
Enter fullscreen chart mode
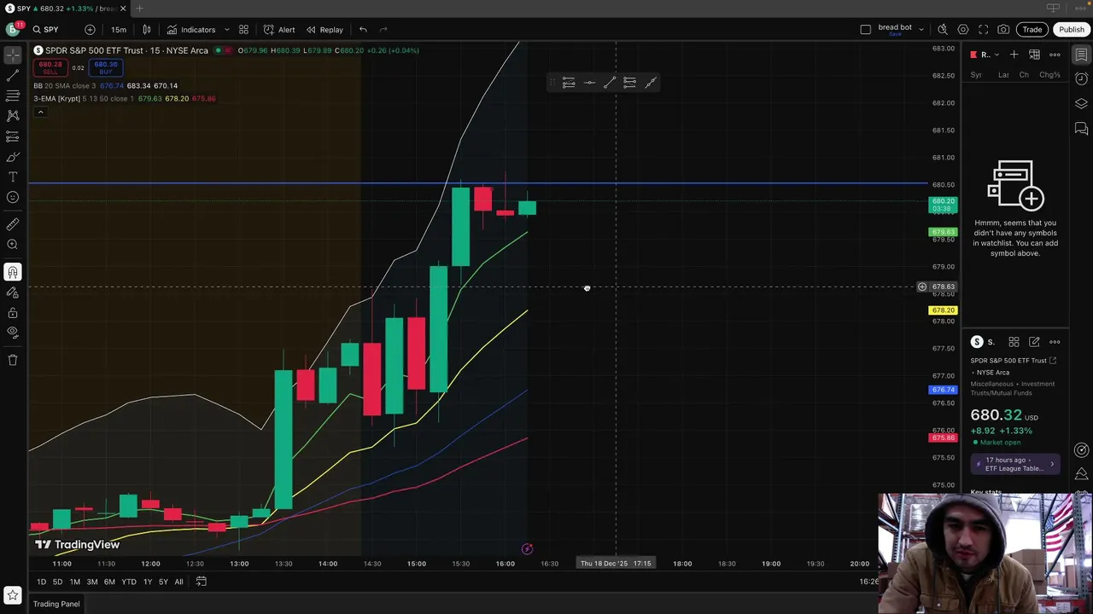(984, 30)
